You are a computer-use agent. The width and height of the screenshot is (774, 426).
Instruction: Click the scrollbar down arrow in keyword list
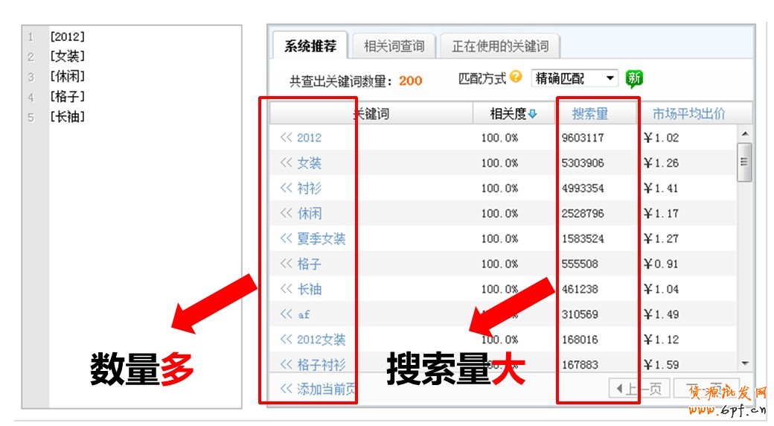[745, 363]
